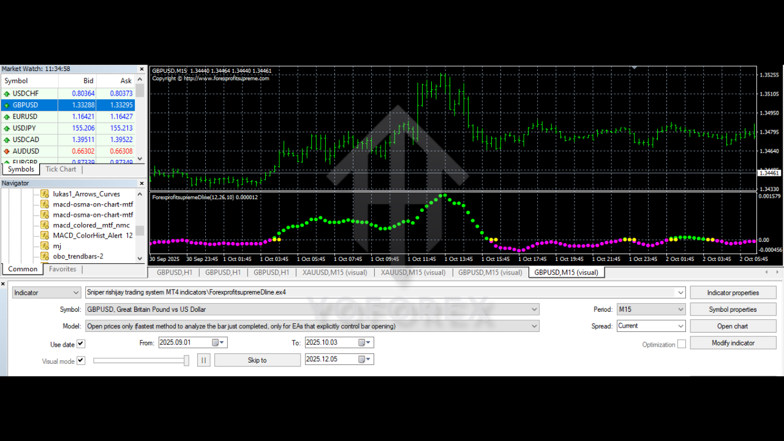The image size is (784, 441).
Task: Click the obo_trendbars-2 indicator icon
Action: tap(45, 256)
